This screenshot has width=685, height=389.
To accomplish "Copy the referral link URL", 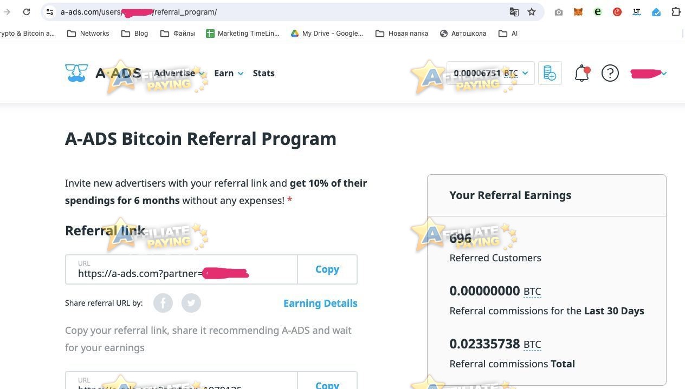I will click(x=327, y=269).
